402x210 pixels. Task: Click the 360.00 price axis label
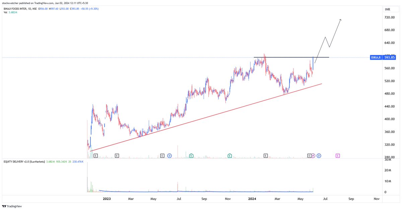[x=389, y=132]
